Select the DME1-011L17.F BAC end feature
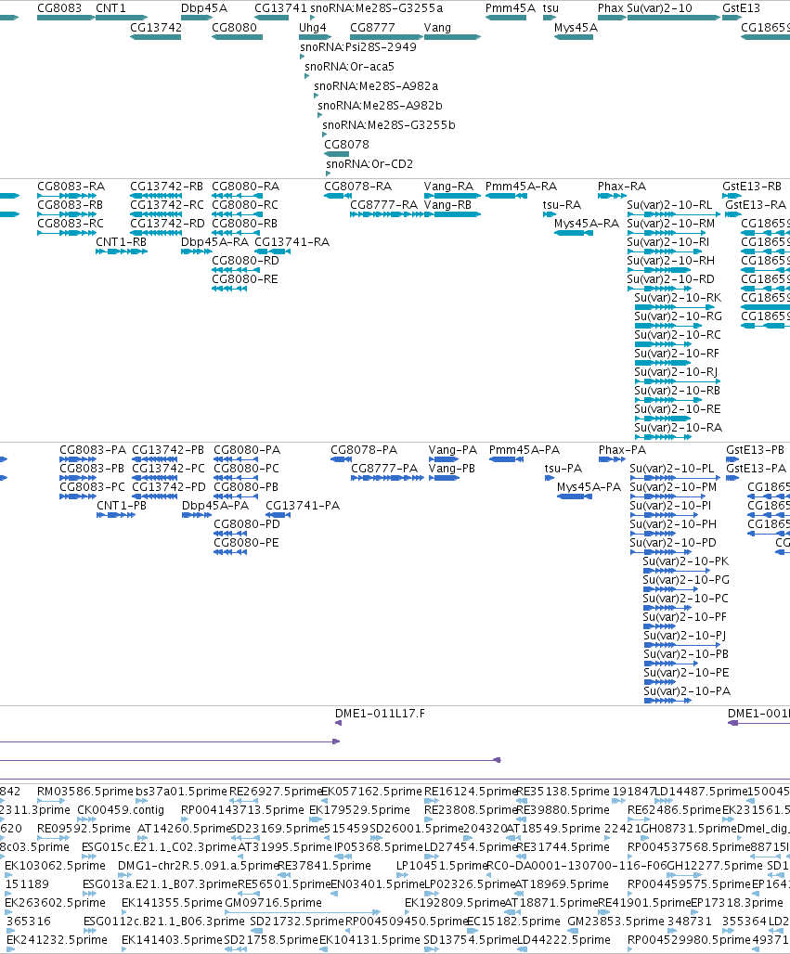The width and height of the screenshot is (790, 954). coord(339,723)
